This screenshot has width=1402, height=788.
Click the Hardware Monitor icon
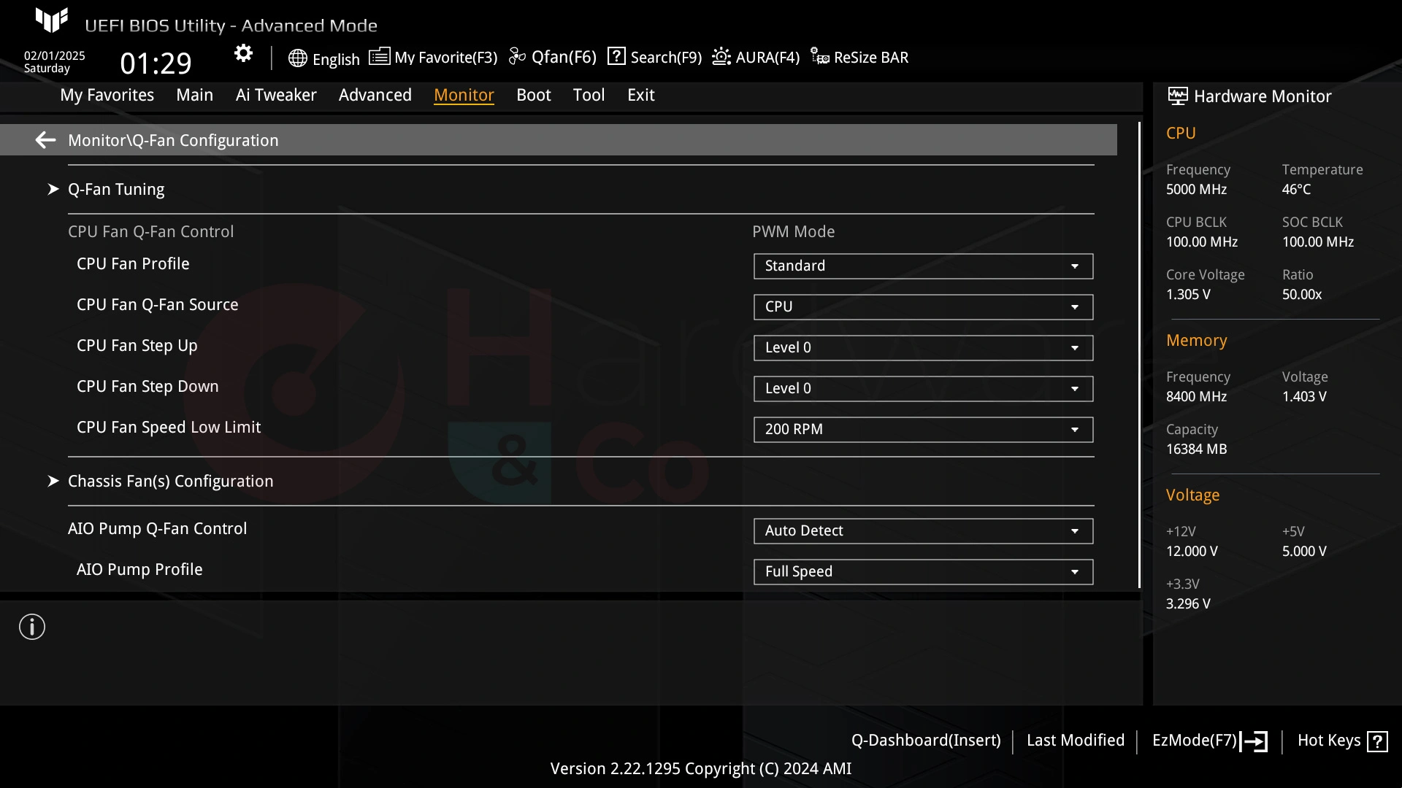coord(1177,96)
